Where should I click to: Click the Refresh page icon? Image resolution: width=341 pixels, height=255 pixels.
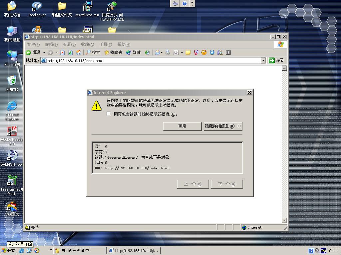(x=70, y=52)
